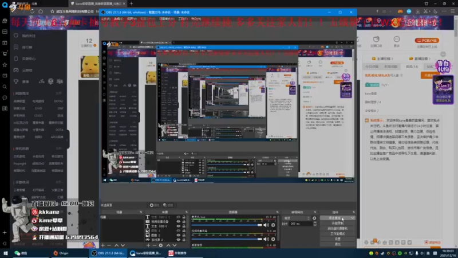
Task: Expand 直播回看 section on Douyu page
Action: (420, 58)
